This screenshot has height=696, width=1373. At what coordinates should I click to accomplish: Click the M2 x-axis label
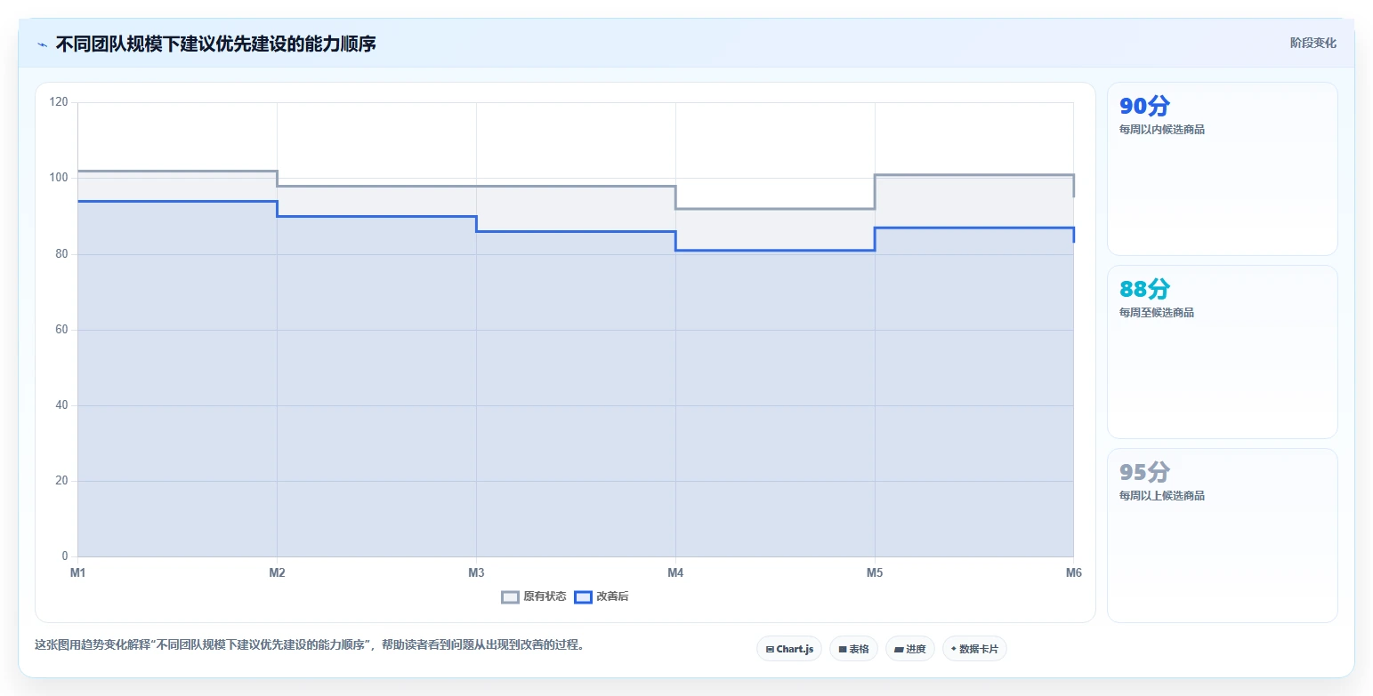[278, 573]
